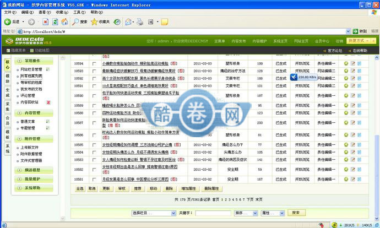Viewport: 380px width, 228px height.
Task: Check the checkbox for article 10592
Action: point(94,79)
